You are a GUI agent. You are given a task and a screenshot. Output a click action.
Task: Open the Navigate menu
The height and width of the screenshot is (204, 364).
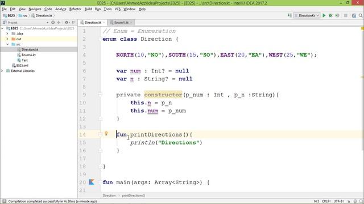pyautogui.click(x=35, y=9)
